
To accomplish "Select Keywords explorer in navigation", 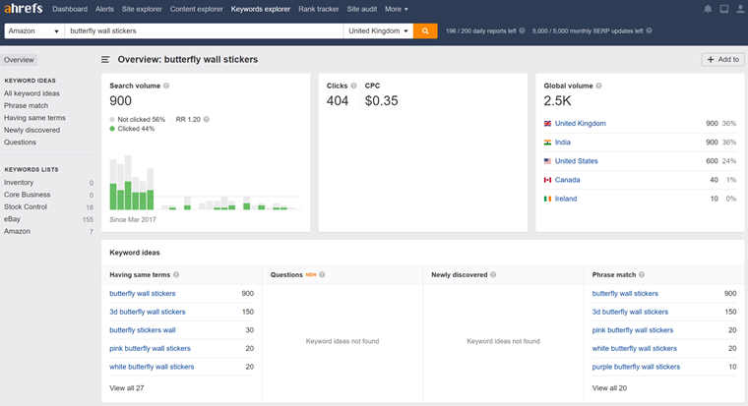I will point(261,9).
